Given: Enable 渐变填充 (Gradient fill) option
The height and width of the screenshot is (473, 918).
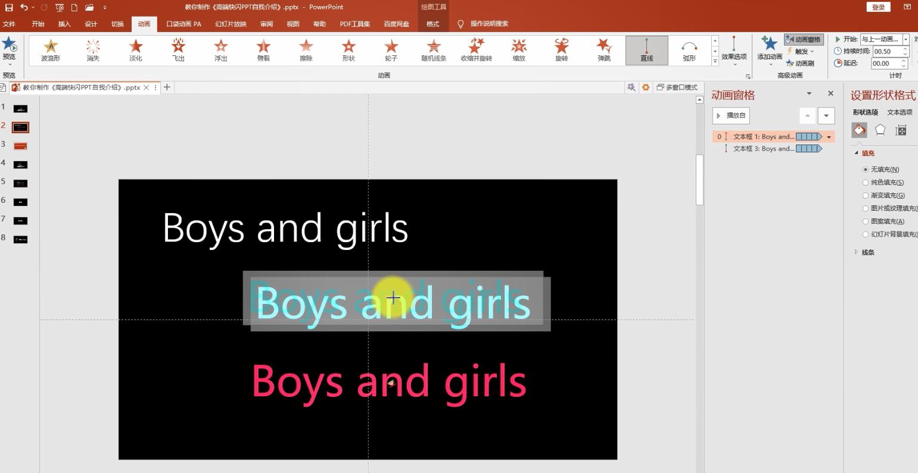Looking at the screenshot, I should (866, 196).
